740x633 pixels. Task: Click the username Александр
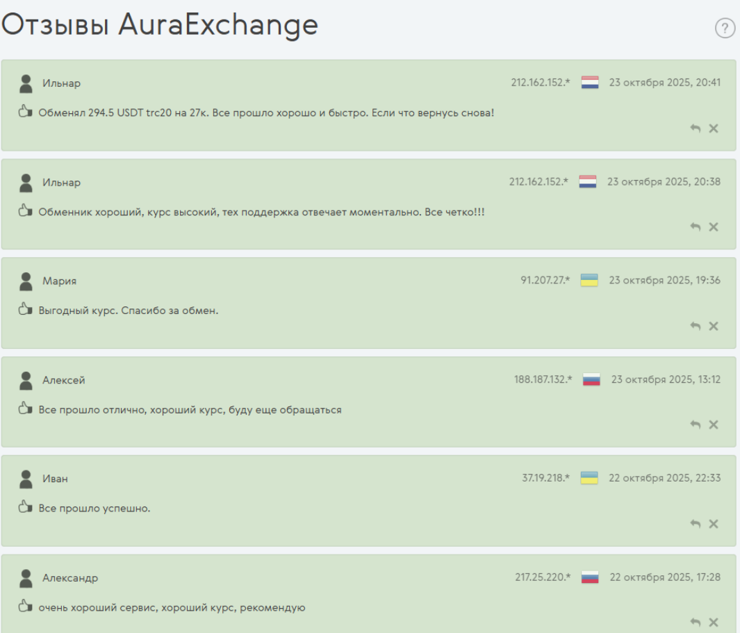tap(70, 578)
